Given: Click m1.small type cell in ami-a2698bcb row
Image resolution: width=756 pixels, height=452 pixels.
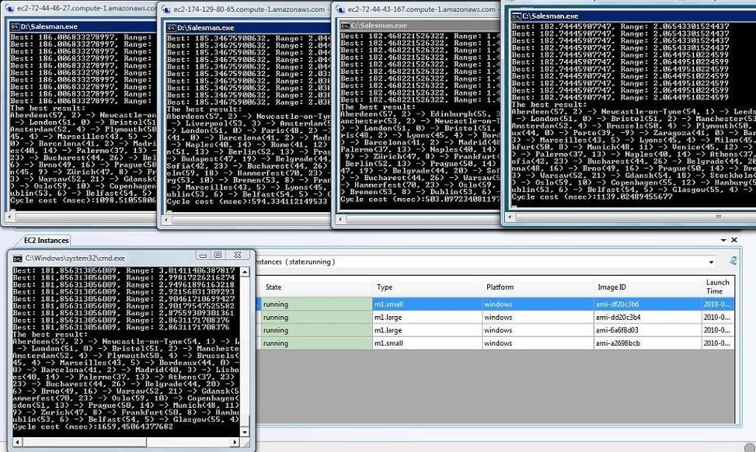Looking at the screenshot, I should click(x=427, y=343).
